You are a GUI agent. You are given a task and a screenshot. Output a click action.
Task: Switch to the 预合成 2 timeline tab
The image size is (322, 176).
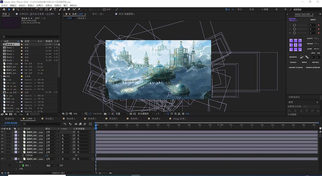[x=50, y=119]
